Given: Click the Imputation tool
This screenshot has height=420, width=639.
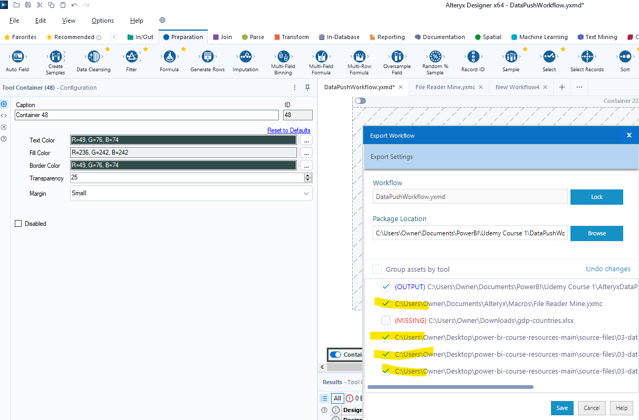Looking at the screenshot, I should (x=245, y=58).
